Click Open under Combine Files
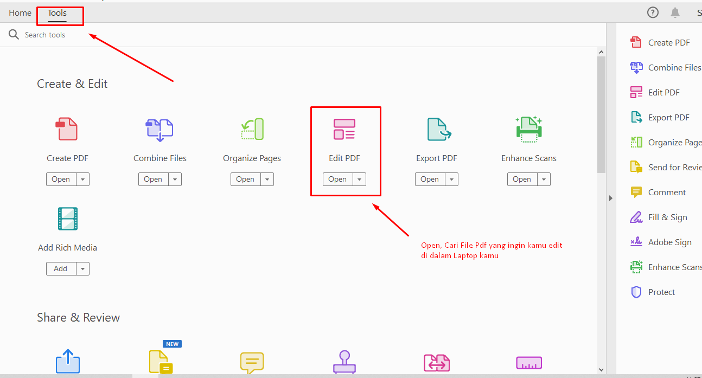The image size is (702, 378). tap(154, 179)
